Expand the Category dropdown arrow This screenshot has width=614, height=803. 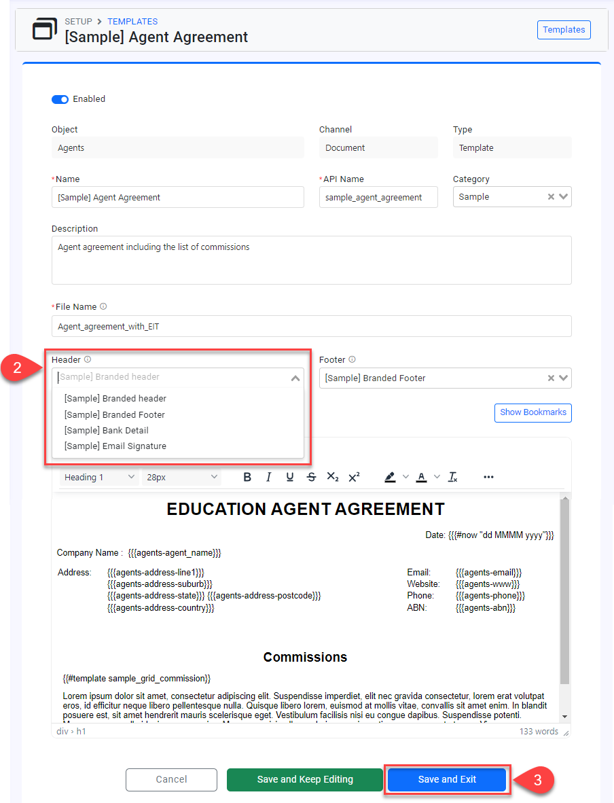tap(564, 197)
